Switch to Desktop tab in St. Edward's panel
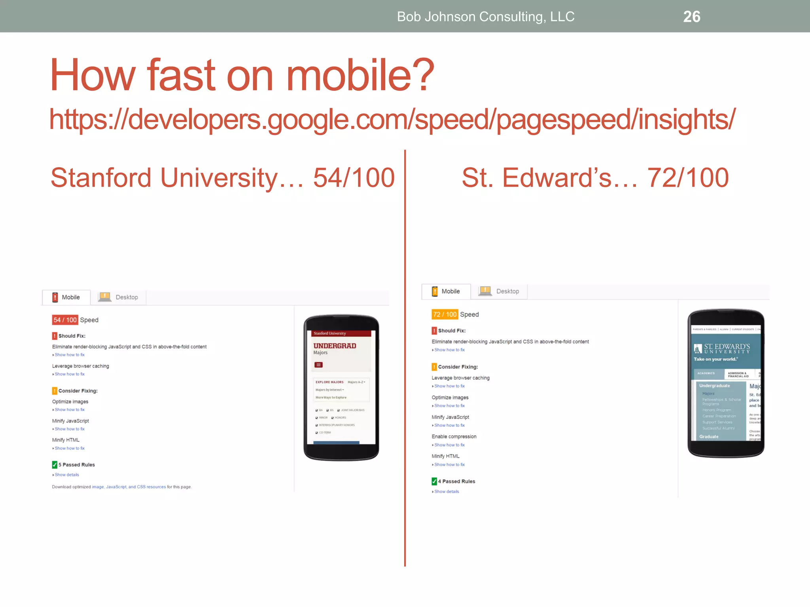Viewport: 810px width, 607px height. (499, 291)
